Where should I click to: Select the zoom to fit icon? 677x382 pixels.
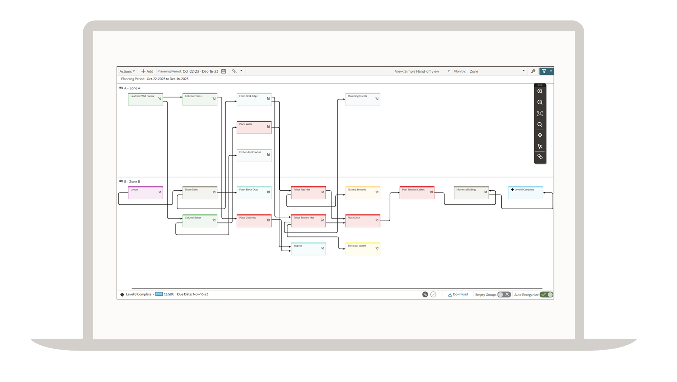[x=540, y=113]
